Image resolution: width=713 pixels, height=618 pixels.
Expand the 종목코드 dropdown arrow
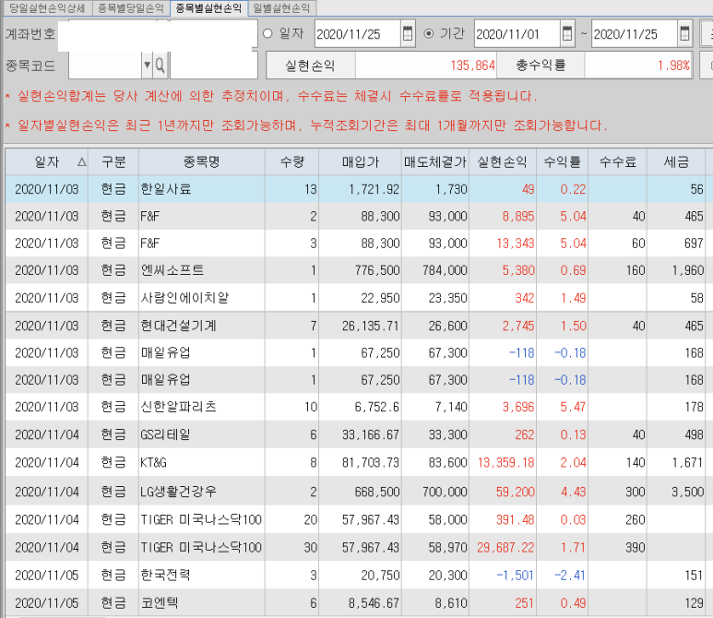(x=147, y=65)
